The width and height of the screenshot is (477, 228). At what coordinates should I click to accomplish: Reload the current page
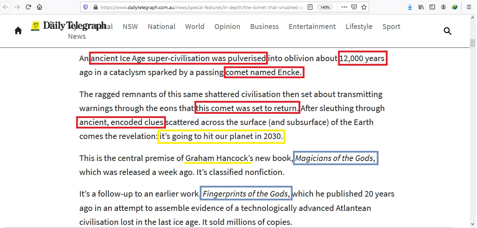tap(29, 7)
